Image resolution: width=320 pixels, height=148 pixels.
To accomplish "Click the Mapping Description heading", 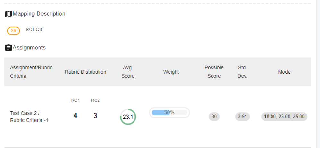I will (39, 14).
